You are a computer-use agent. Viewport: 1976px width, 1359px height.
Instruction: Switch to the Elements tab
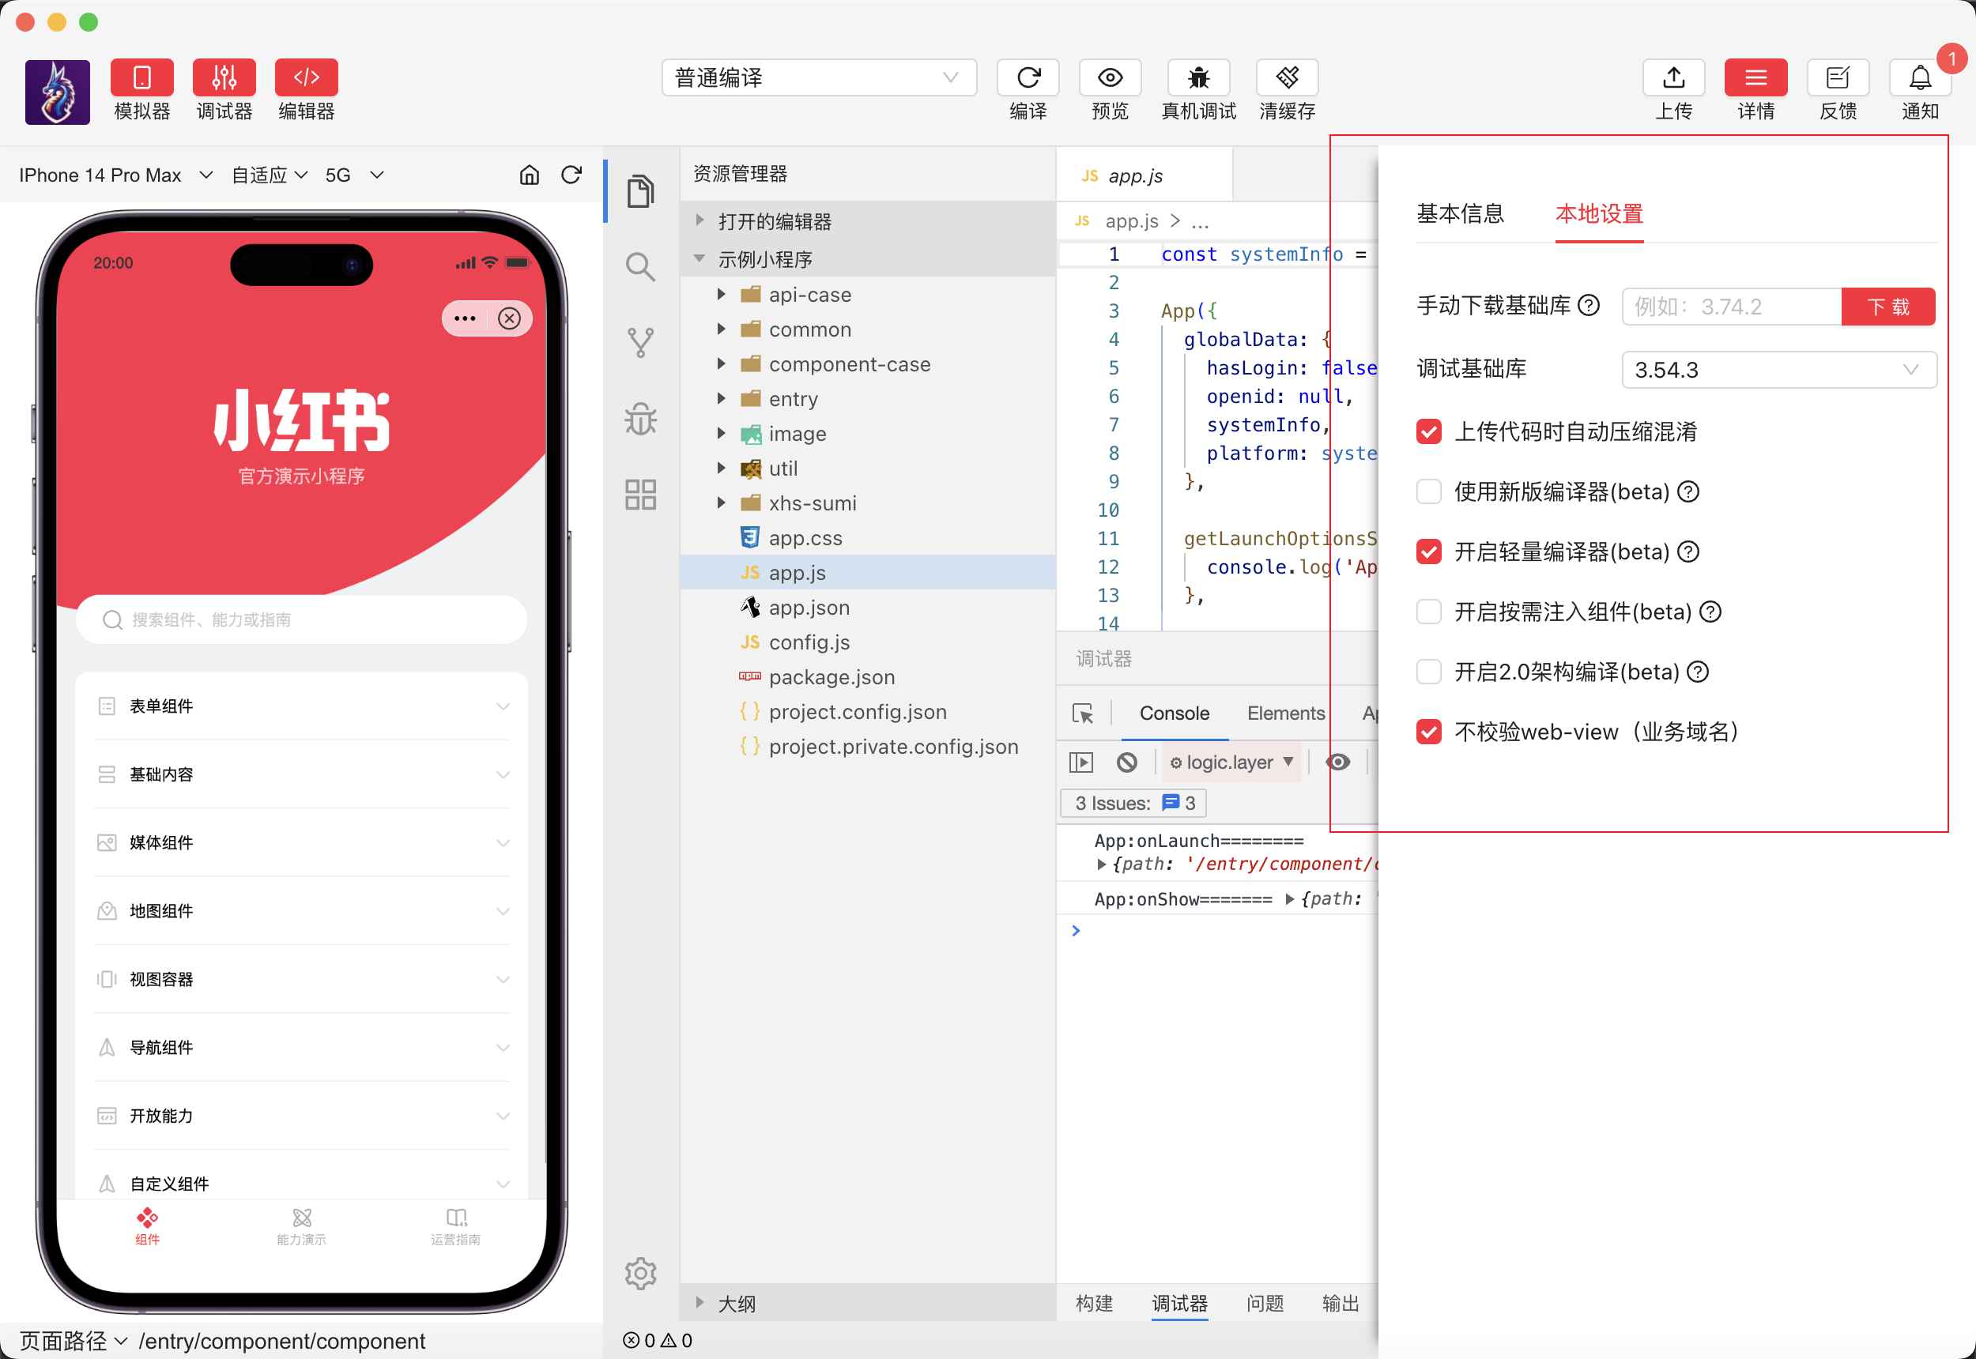(1285, 713)
